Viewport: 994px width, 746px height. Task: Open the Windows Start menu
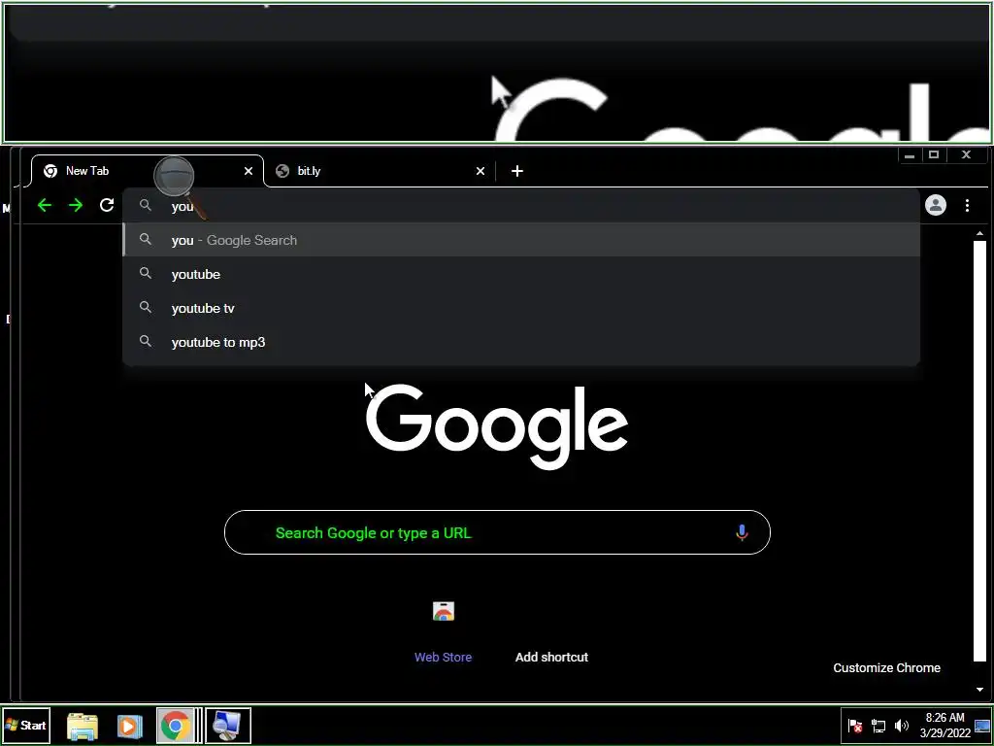click(x=26, y=725)
